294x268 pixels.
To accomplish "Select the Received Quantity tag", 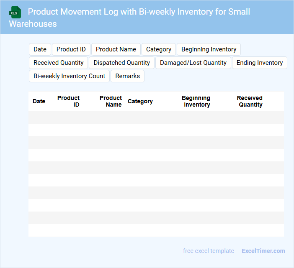I will 59,63.
